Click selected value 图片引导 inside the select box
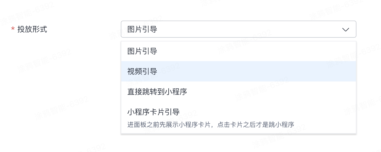Screen dimensions: 381x152 pos(142,29)
